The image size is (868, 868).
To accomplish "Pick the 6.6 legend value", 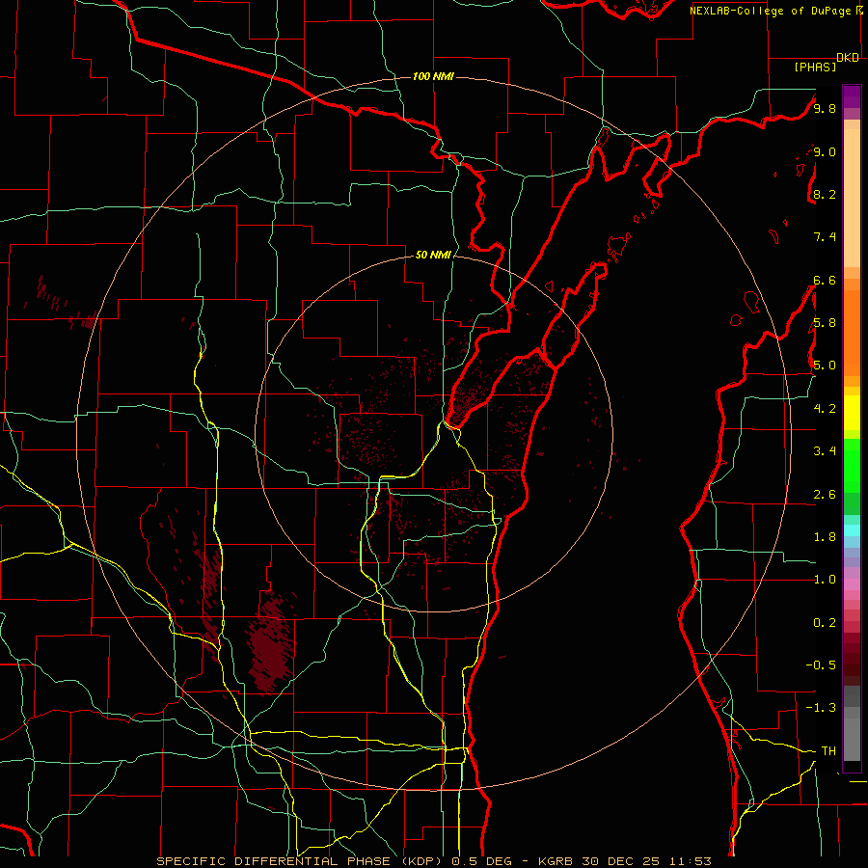I will tap(825, 280).
